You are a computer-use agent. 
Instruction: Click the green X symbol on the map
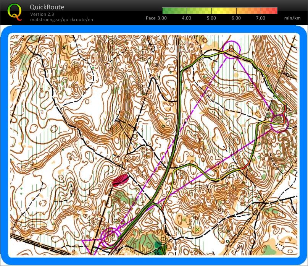(x=197, y=229)
